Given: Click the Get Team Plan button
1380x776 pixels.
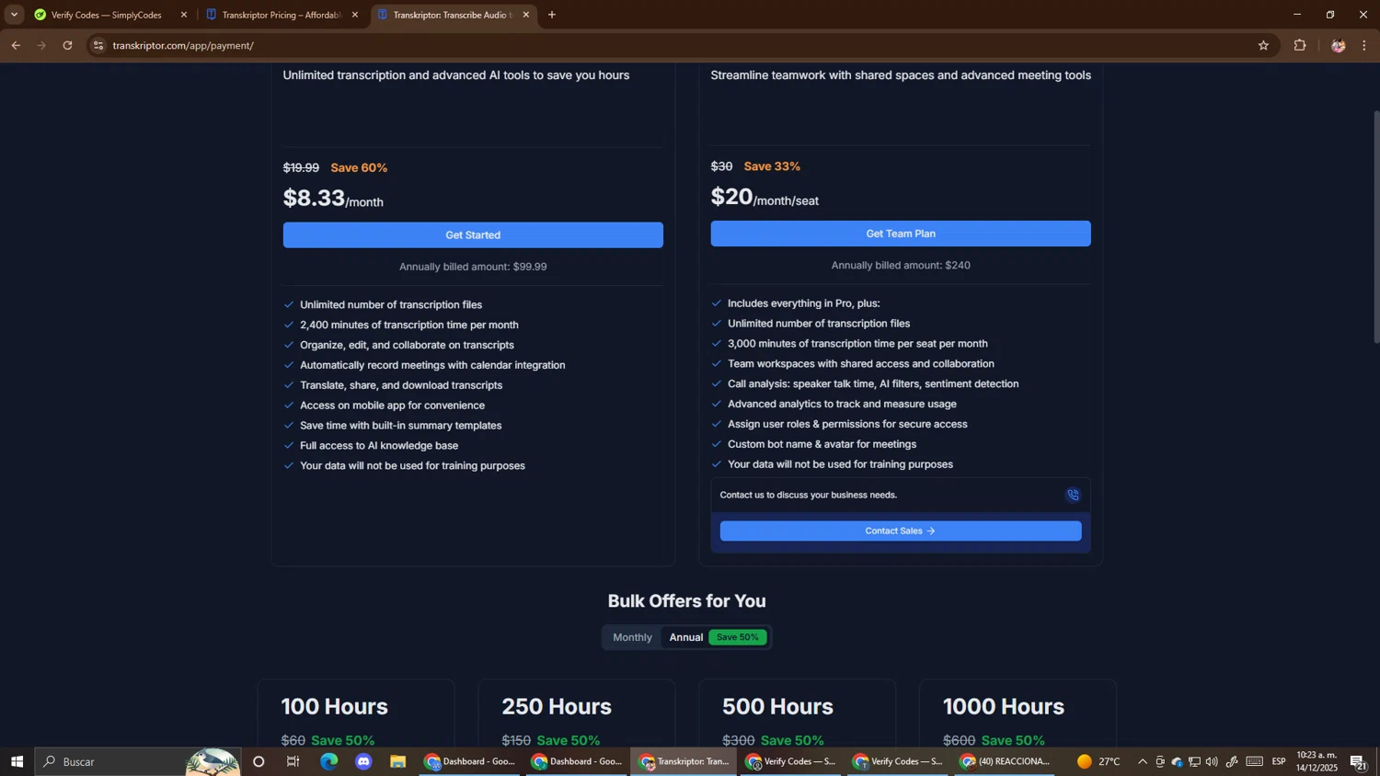Looking at the screenshot, I should point(901,234).
